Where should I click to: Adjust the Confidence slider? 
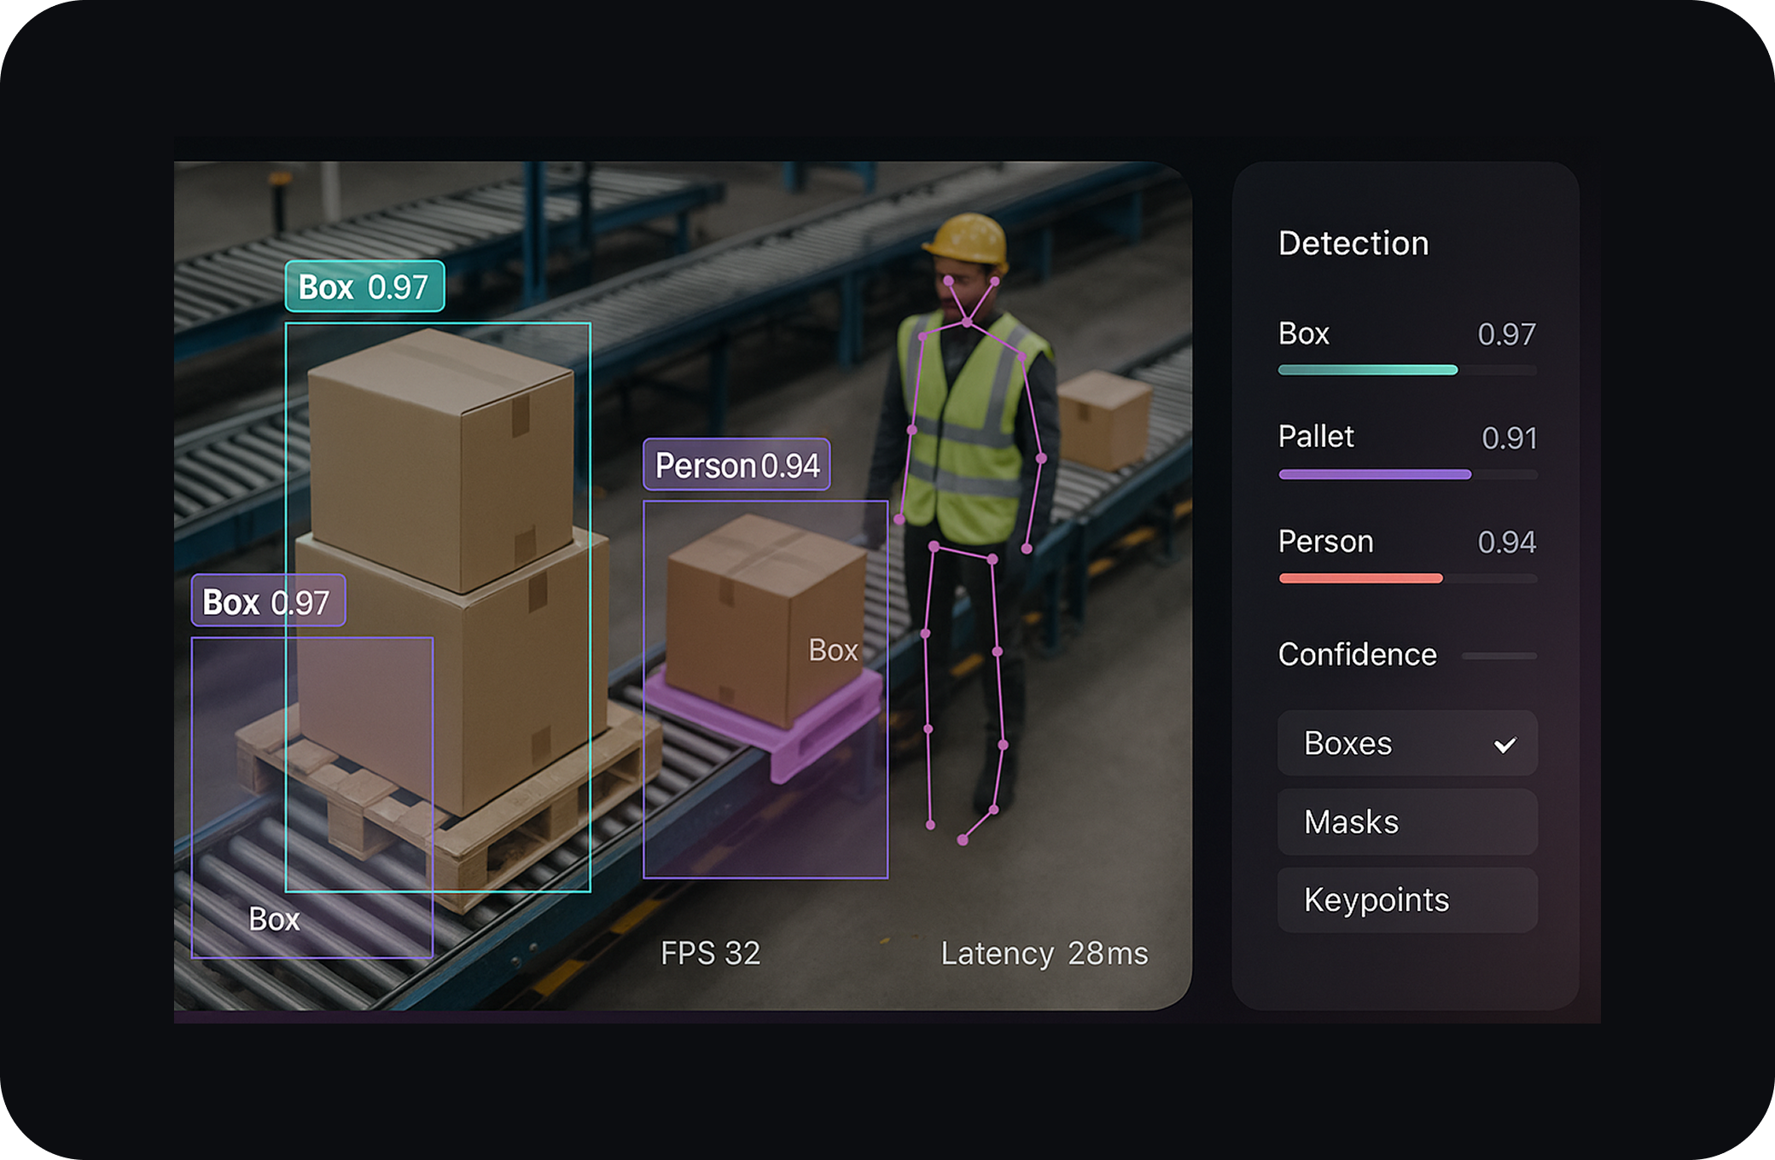point(1499,656)
